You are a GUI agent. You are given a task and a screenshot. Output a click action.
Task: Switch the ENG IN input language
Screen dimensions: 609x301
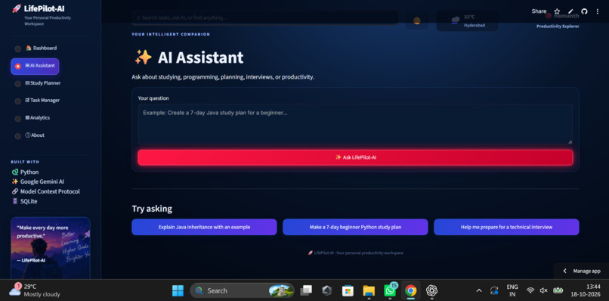tap(512, 290)
